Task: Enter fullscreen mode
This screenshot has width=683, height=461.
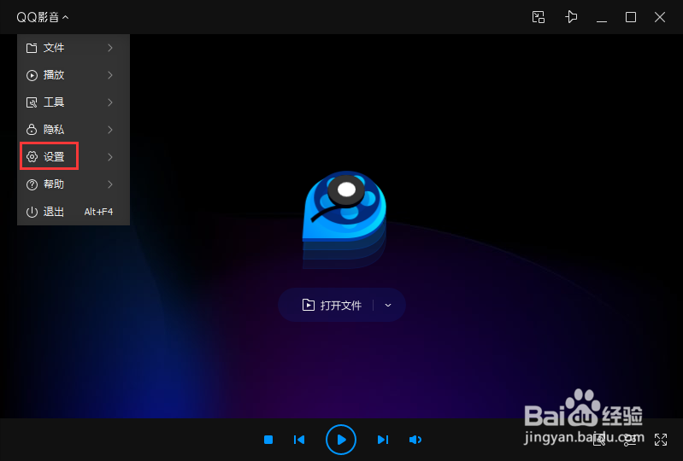Action: (x=661, y=440)
